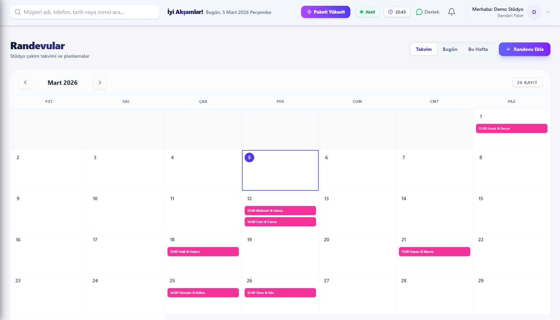Click the notification bell icon
Screen dimensions: 560x320
click(x=451, y=12)
